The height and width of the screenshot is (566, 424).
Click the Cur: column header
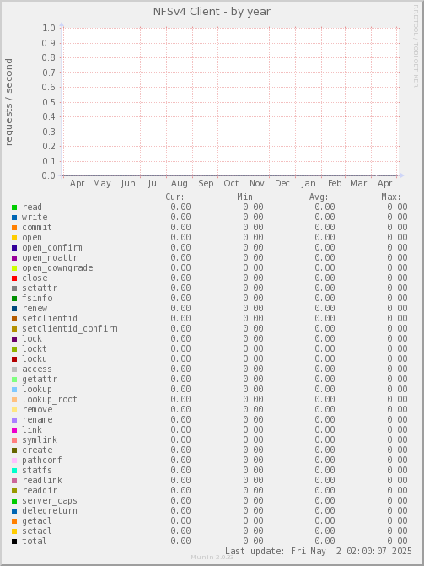coord(175,197)
